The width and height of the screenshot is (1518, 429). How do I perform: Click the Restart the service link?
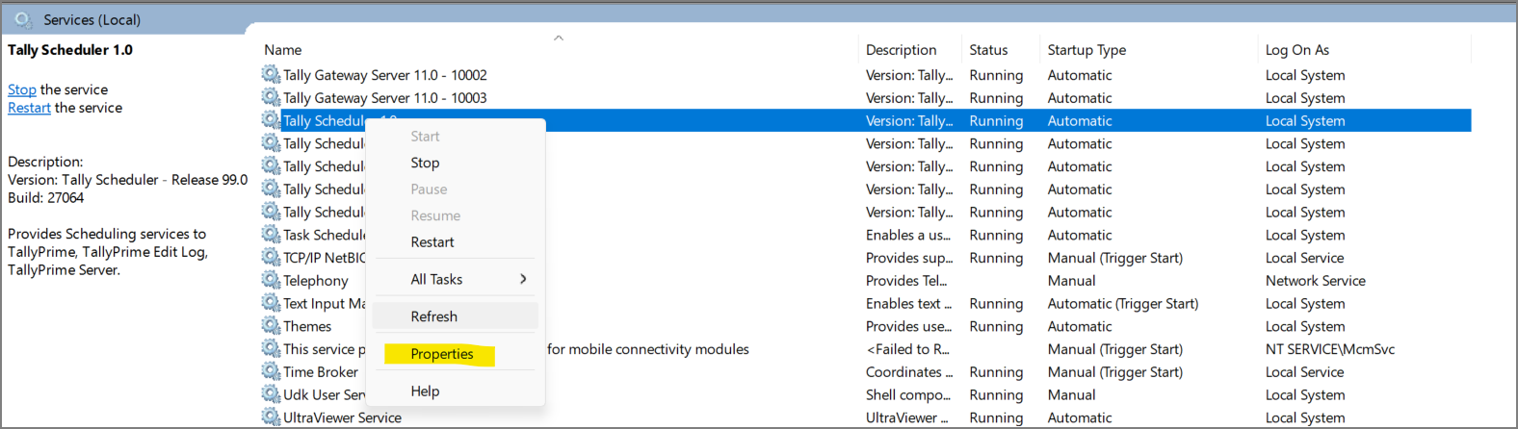pos(29,108)
